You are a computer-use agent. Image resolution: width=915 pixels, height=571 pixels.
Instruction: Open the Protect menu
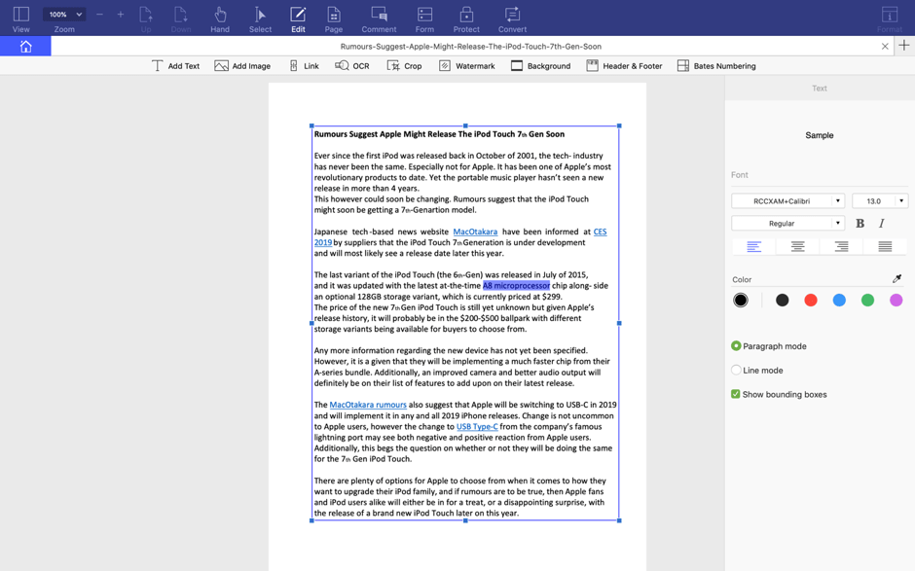pyautogui.click(x=466, y=18)
